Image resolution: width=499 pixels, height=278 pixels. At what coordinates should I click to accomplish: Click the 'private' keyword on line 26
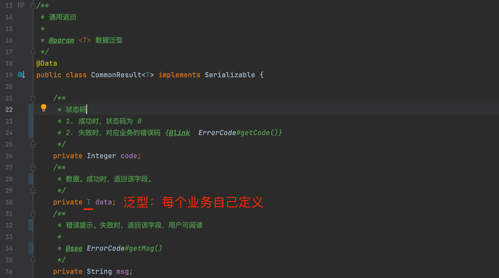[68, 156]
